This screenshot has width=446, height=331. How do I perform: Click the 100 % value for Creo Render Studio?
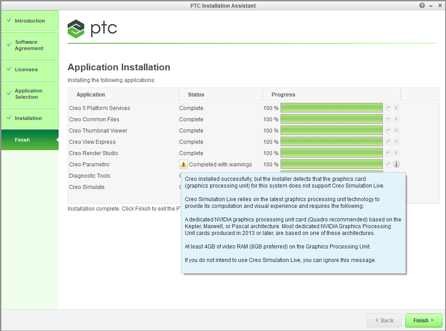coord(271,153)
